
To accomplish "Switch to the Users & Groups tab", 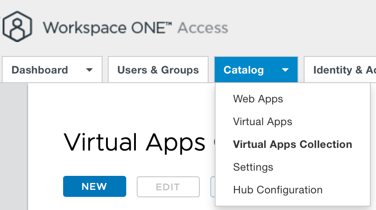I will 158,70.
